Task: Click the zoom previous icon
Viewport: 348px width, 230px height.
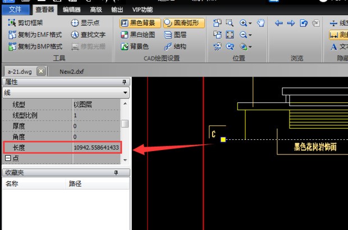Action: coord(230,46)
